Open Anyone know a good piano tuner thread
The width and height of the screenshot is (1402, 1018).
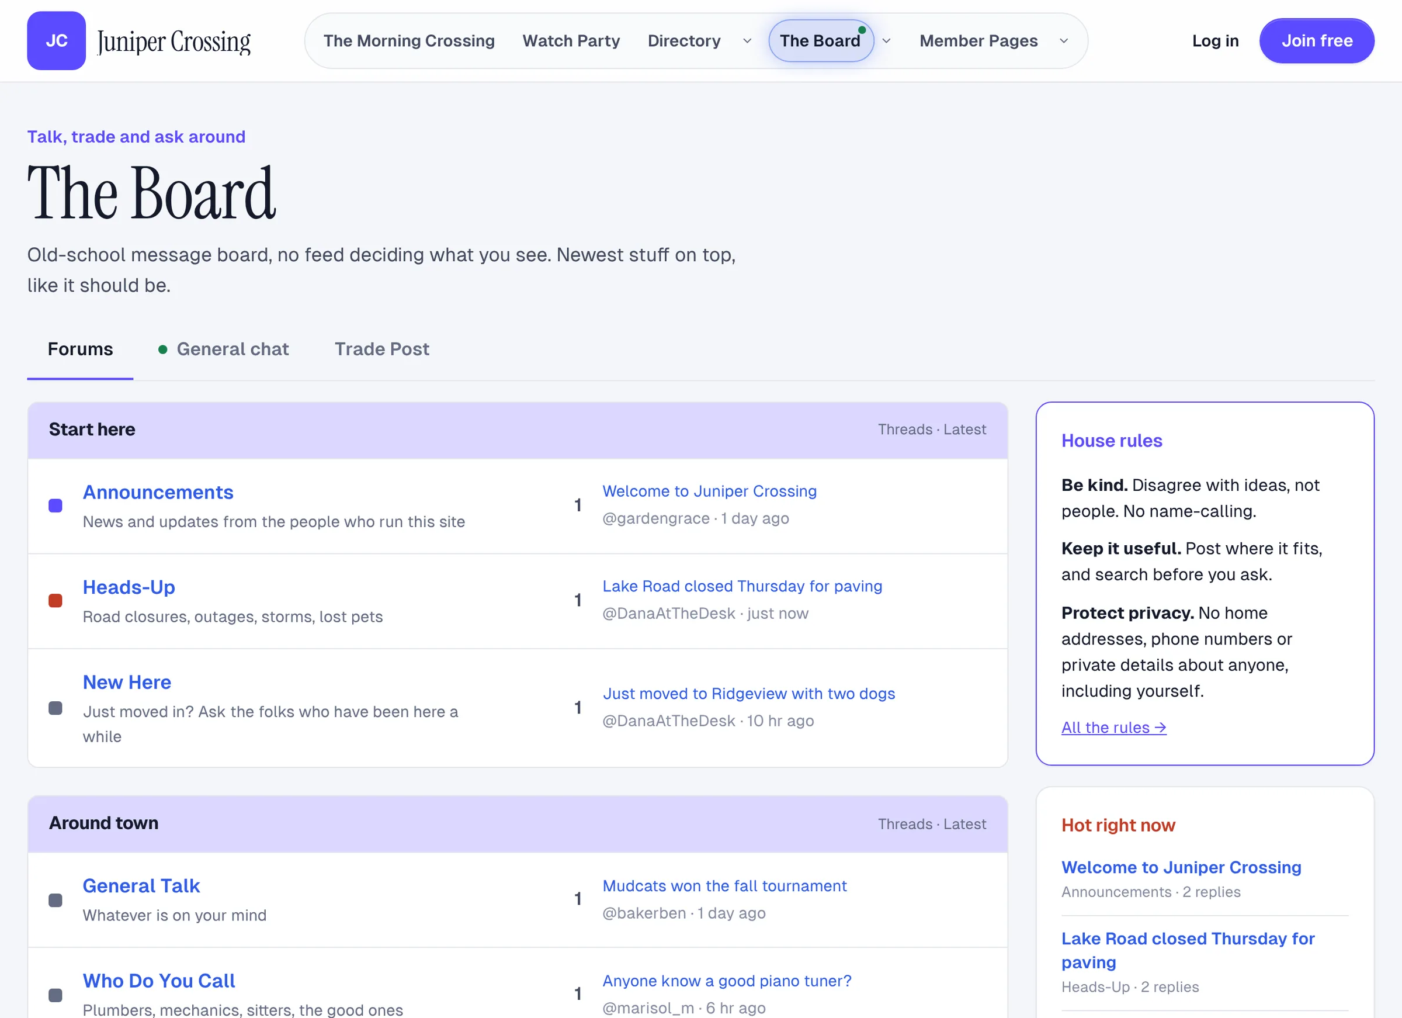coord(727,982)
